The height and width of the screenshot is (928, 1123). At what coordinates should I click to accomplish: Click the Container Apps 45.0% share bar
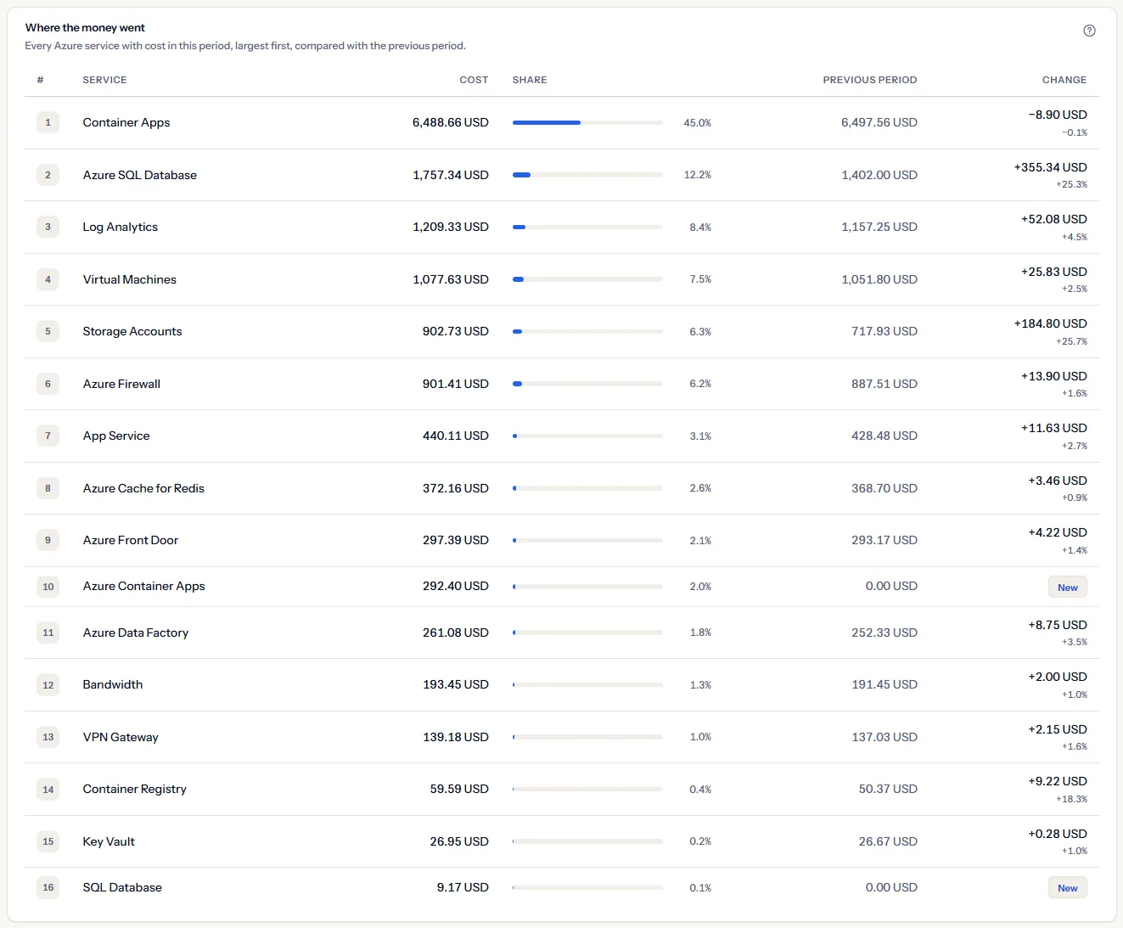[587, 122]
